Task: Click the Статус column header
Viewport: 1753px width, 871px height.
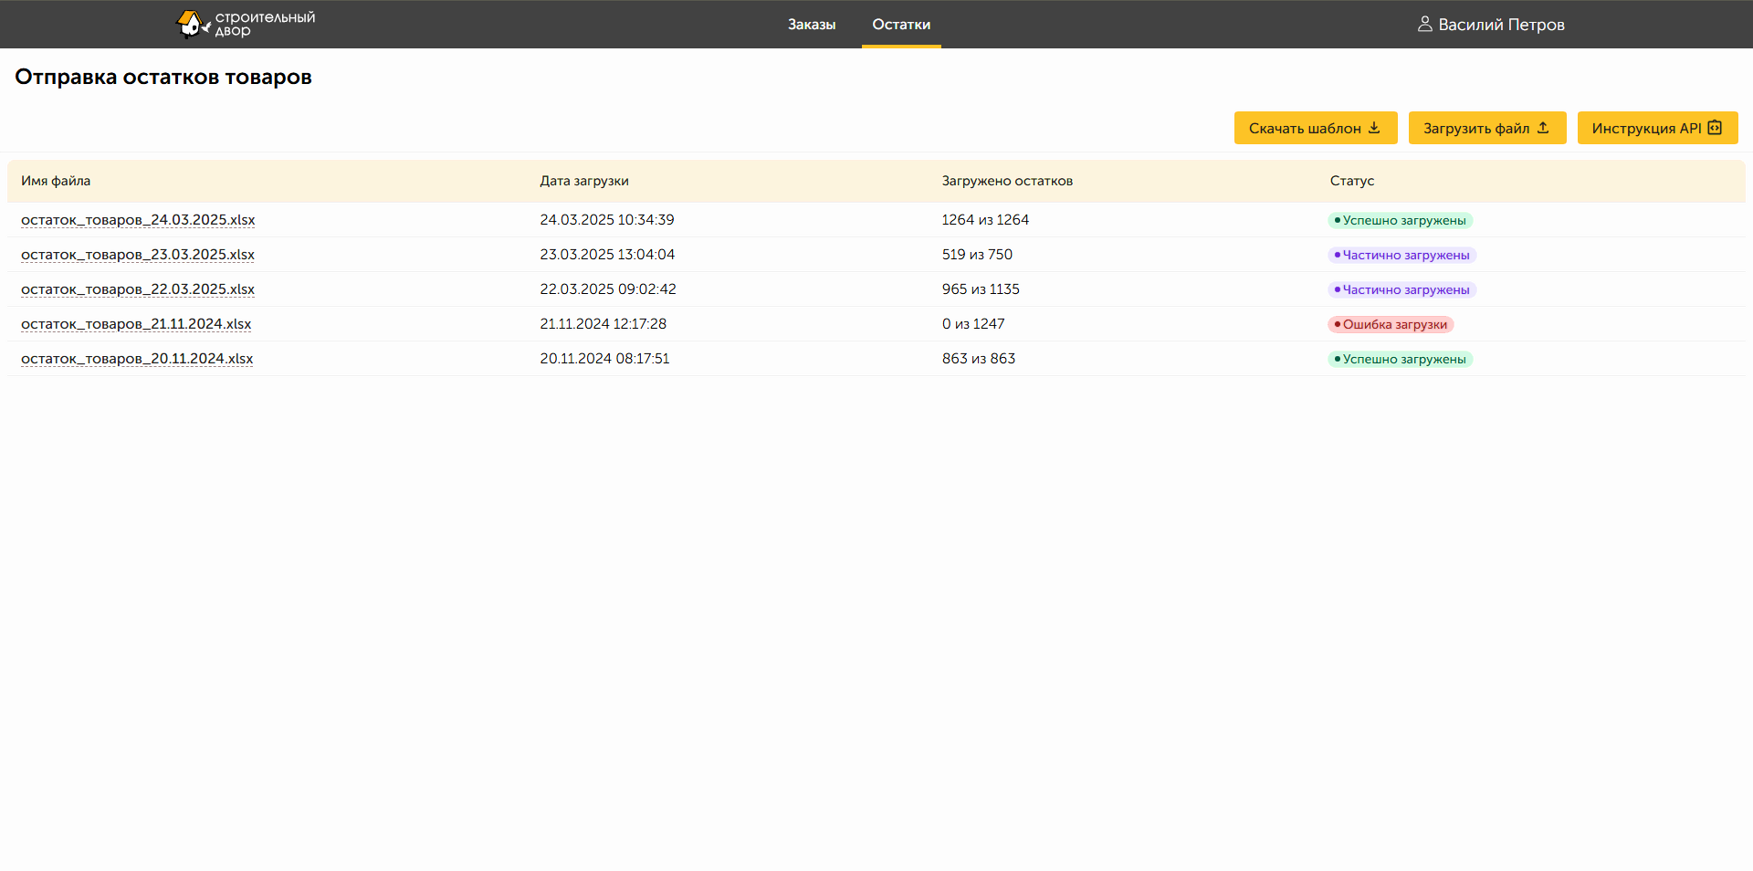Action: coord(1351,181)
